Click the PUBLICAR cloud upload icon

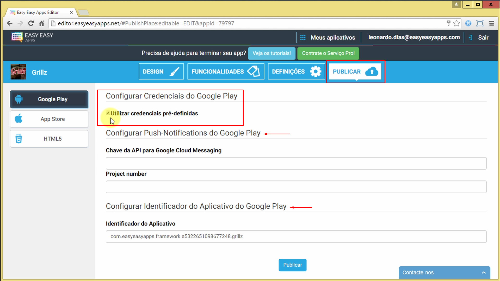point(372,71)
